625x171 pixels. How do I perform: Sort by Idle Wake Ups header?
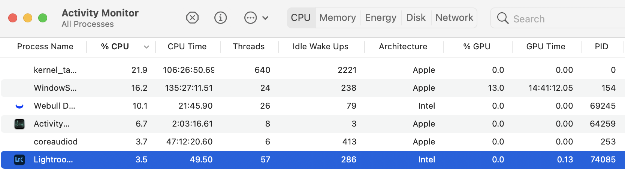click(320, 47)
